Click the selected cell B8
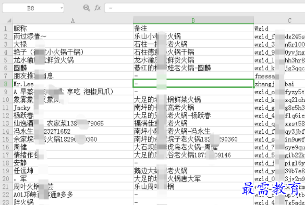The image size is (305, 205). [193, 83]
